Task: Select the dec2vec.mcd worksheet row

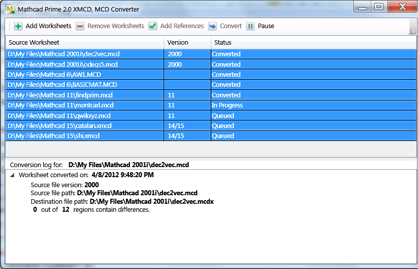Action: pos(64,54)
